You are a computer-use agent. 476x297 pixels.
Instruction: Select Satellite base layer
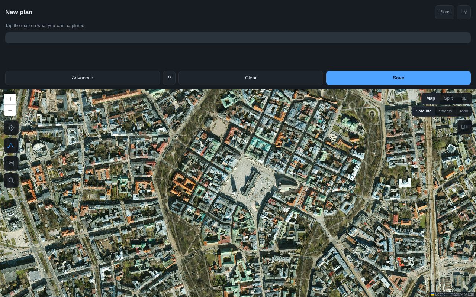click(x=424, y=111)
